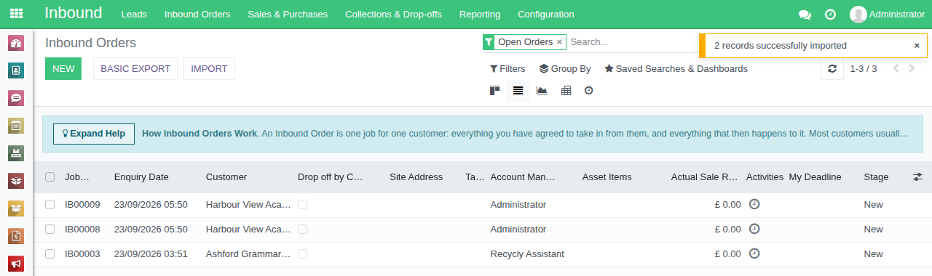The image size is (932, 276).
Task: Click Ashford Grammar customer cell
Action: [248, 254]
